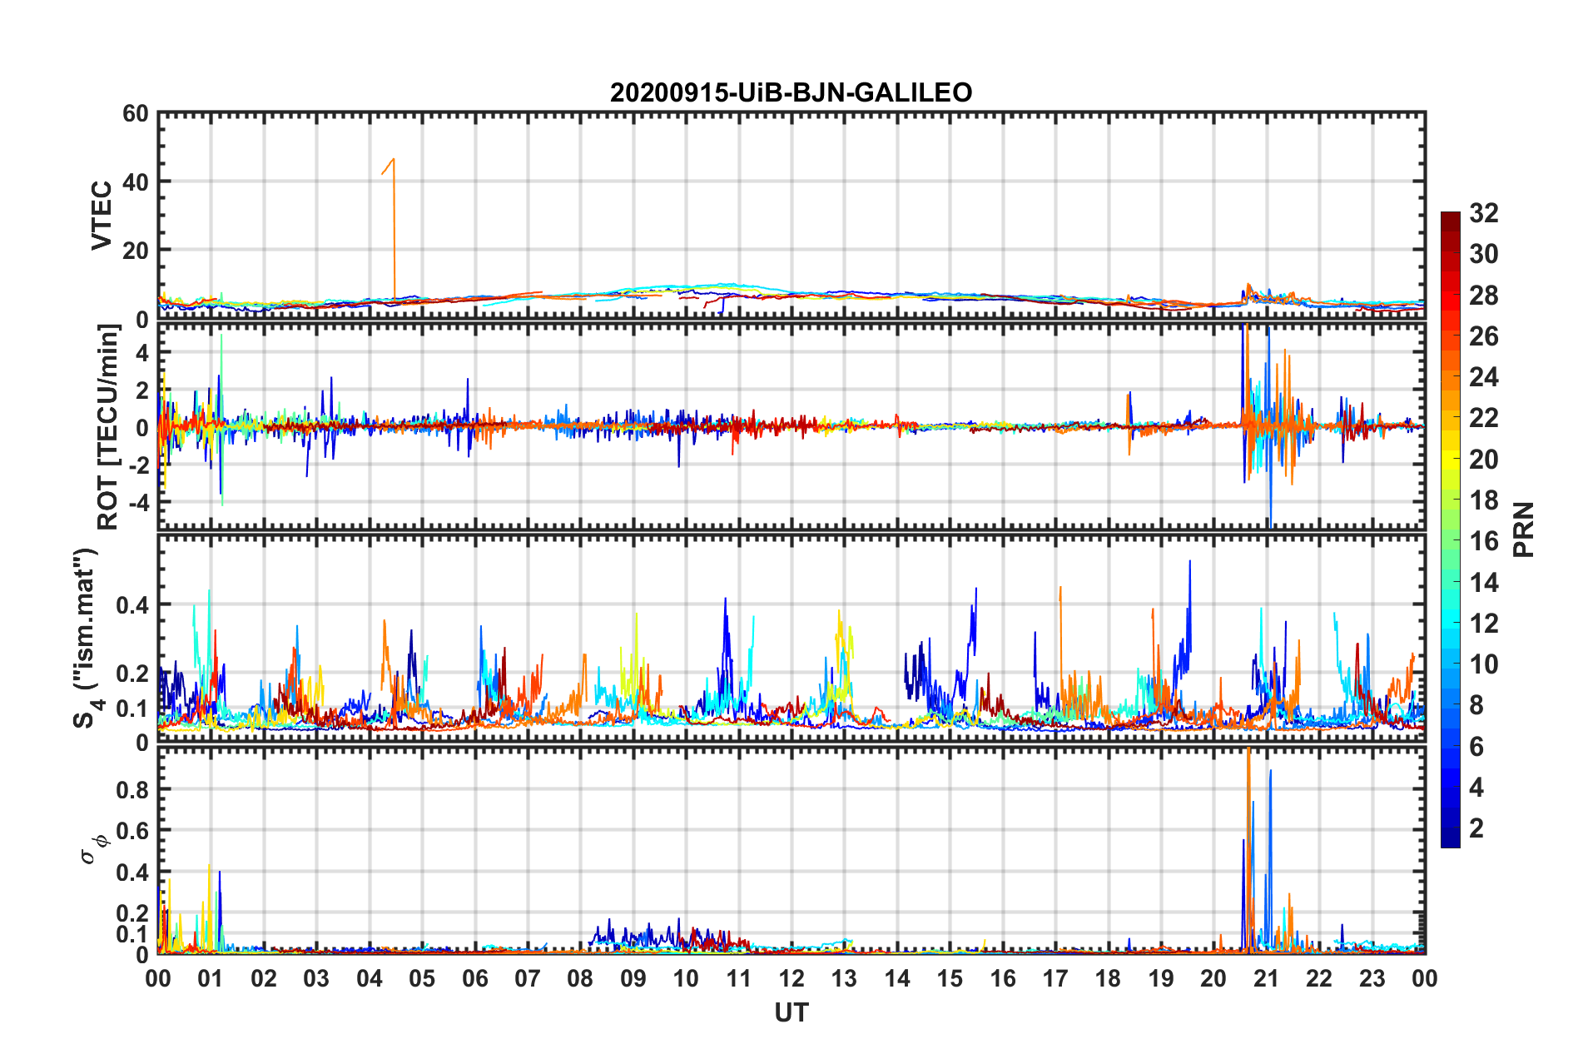This screenshot has height=1059, width=1583.
Task: Click the colorbar tick label 24
Action: coord(1483,377)
